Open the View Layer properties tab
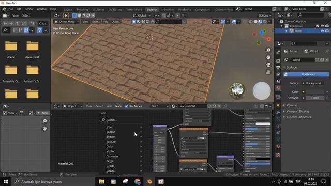331x186 pixels. pyautogui.click(x=278, y=74)
